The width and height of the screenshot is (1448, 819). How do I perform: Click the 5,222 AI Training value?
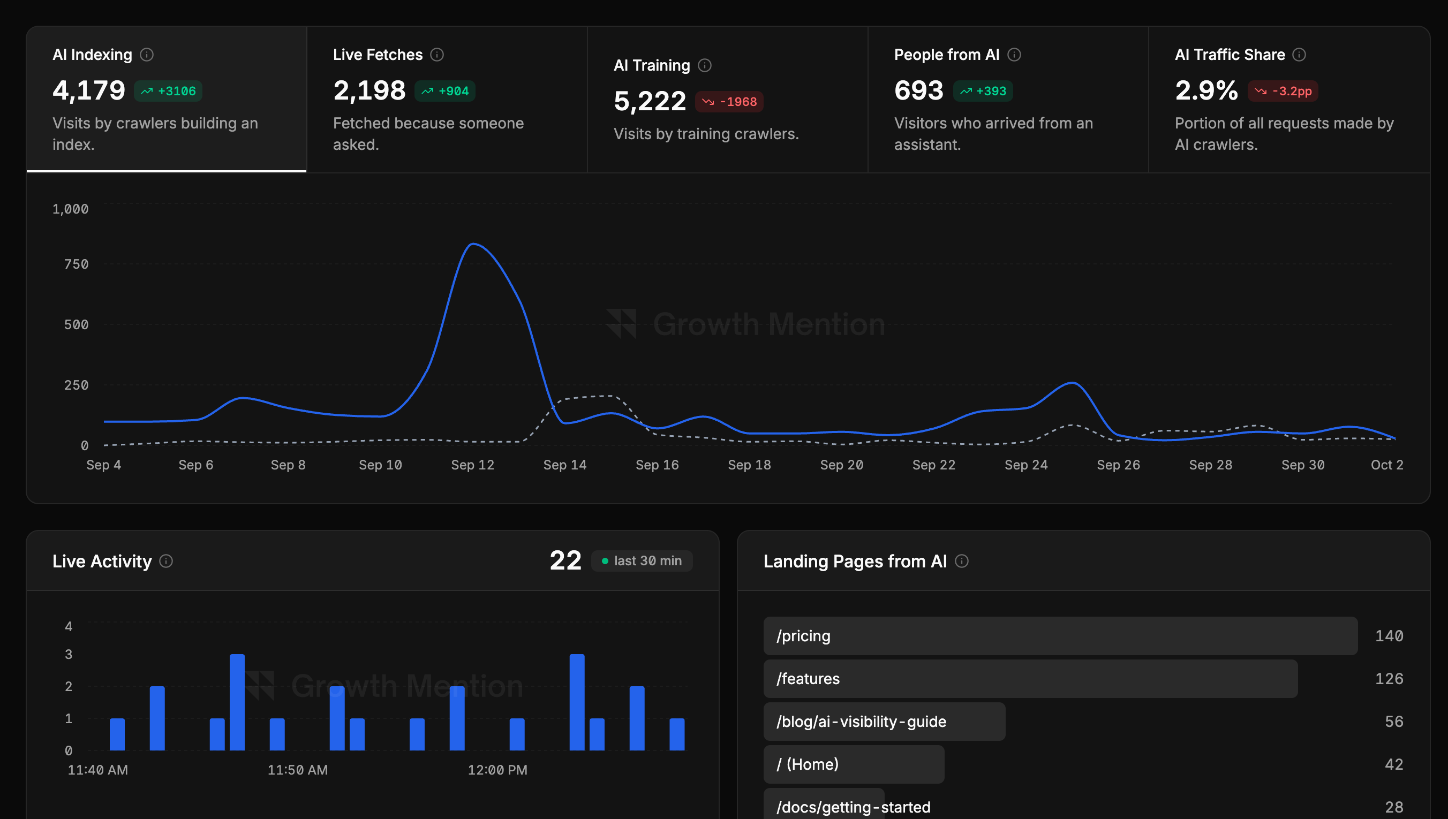point(650,101)
